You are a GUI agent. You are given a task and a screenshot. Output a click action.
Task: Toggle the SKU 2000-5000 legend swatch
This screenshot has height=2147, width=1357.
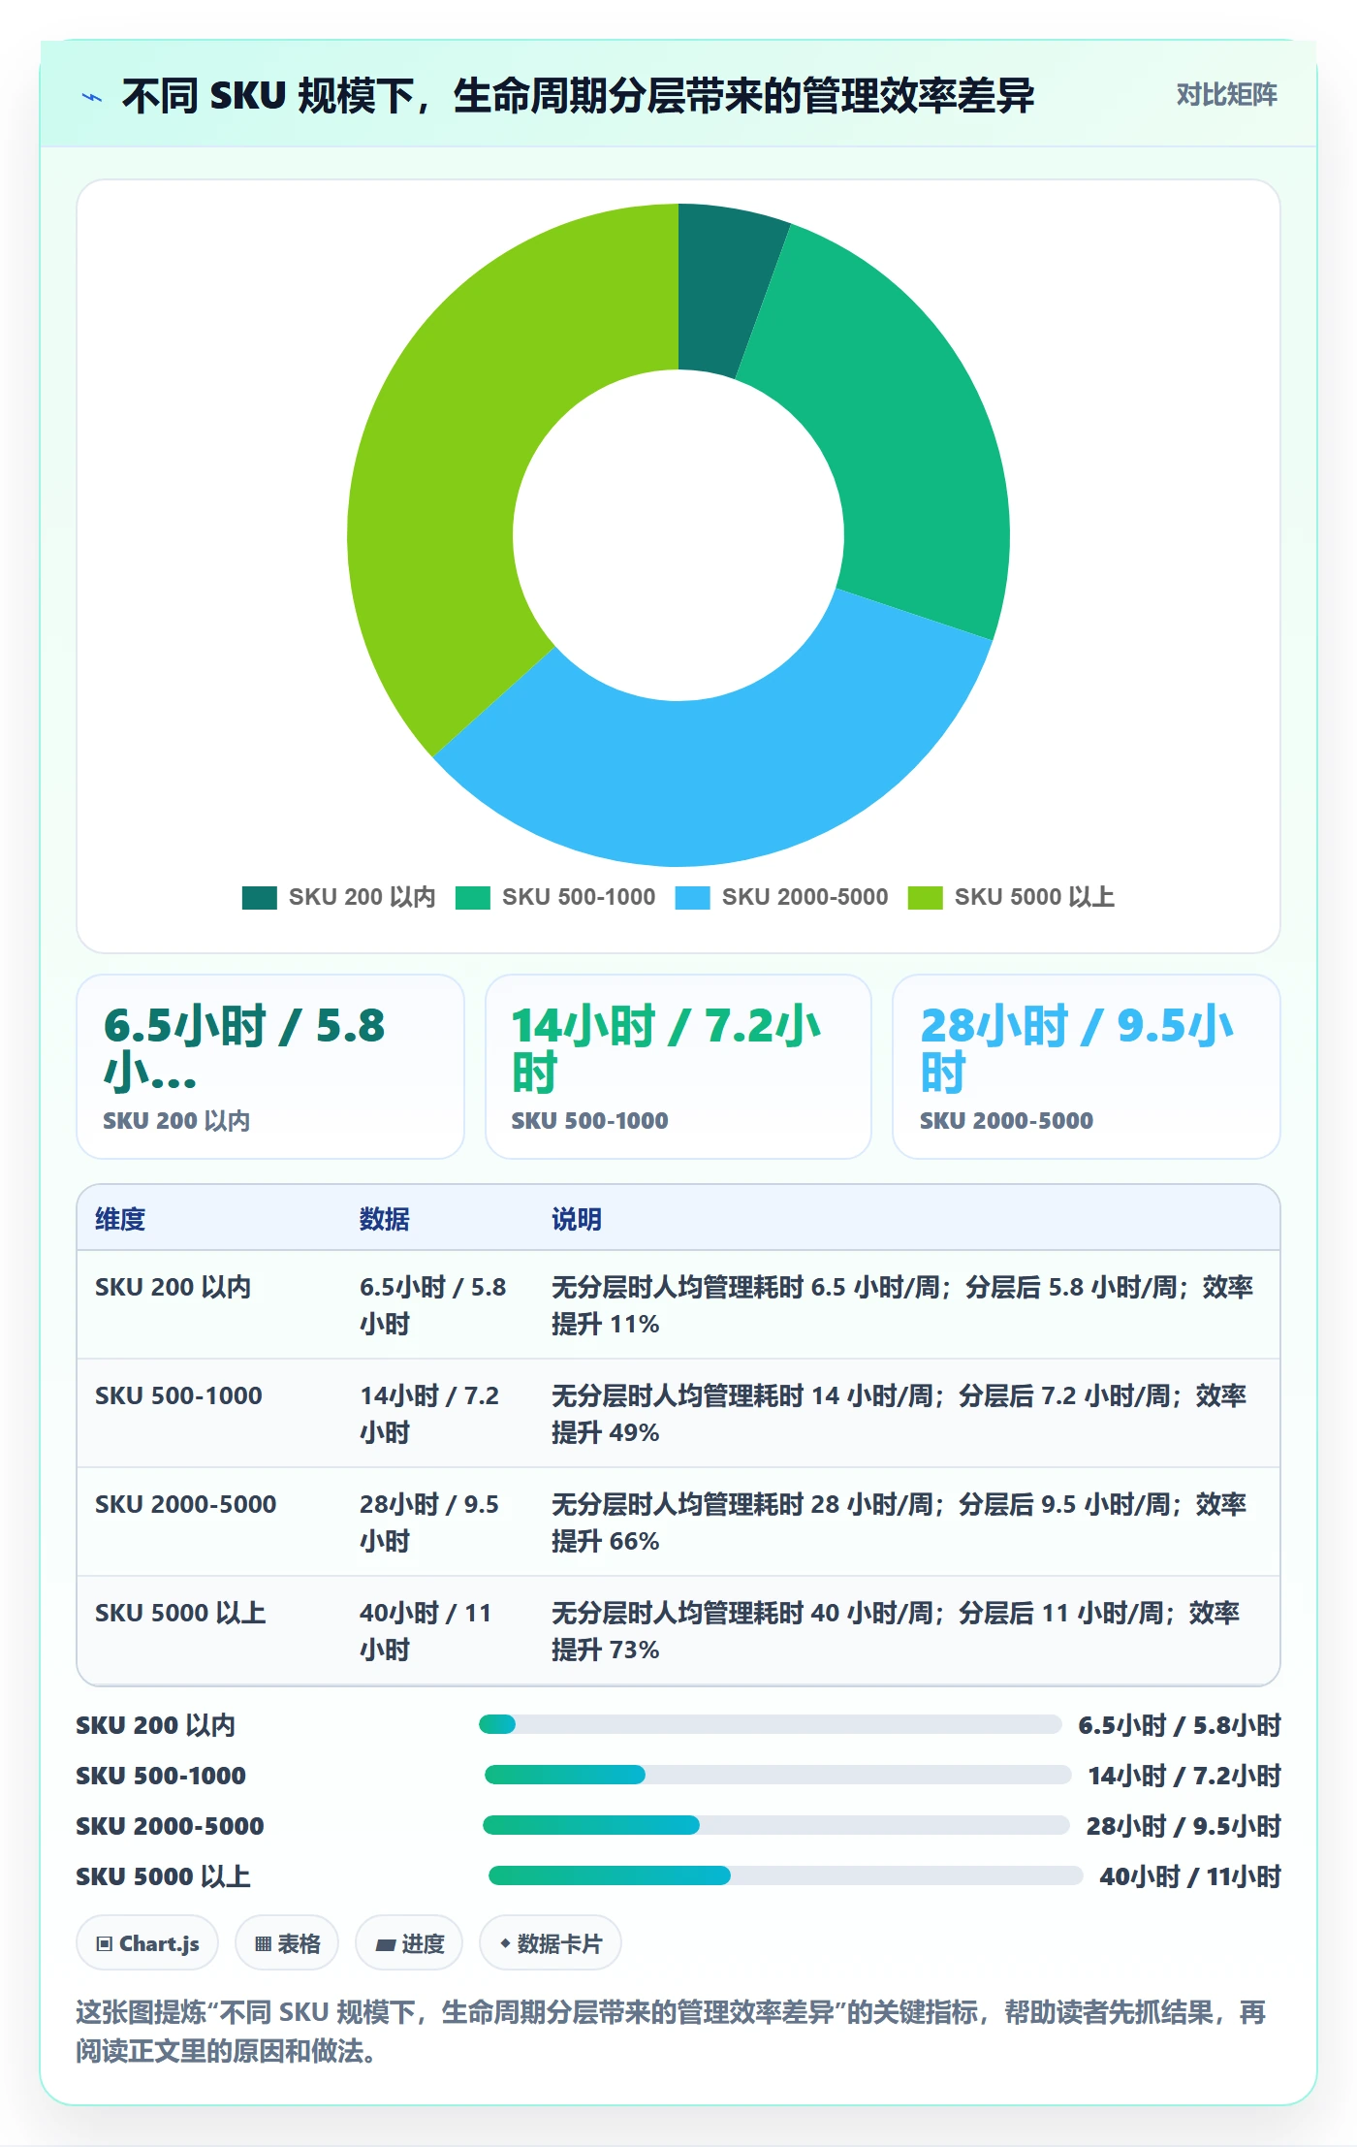point(693,897)
